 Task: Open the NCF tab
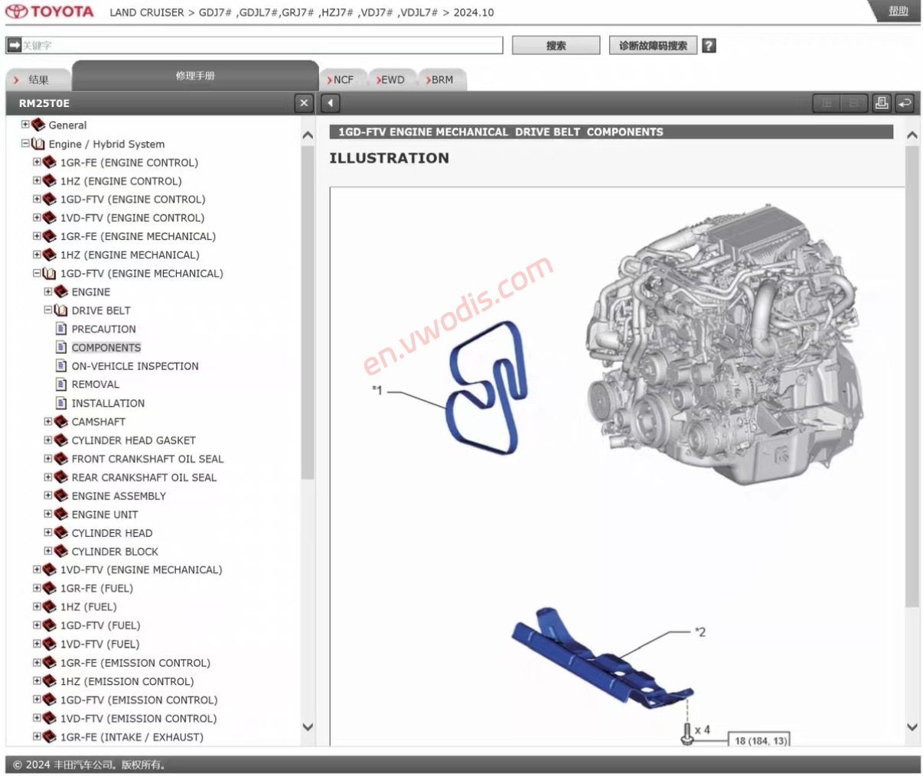coord(341,80)
